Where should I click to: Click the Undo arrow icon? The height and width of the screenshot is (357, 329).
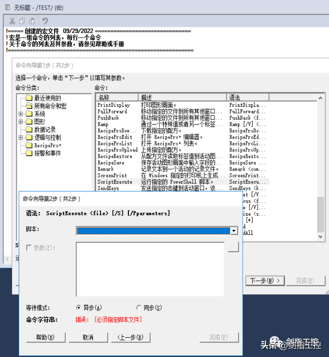click(45, 21)
